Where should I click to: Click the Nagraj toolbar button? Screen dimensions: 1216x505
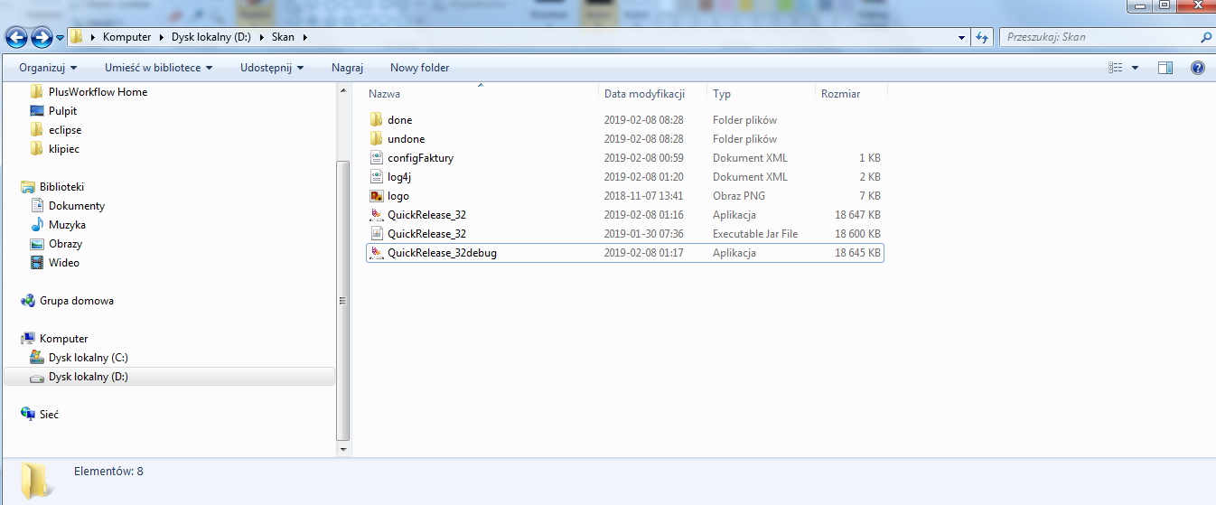(x=347, y=68)
